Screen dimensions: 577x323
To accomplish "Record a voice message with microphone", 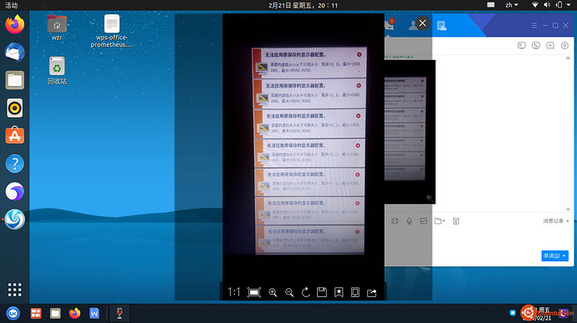I will pos(409,221).
